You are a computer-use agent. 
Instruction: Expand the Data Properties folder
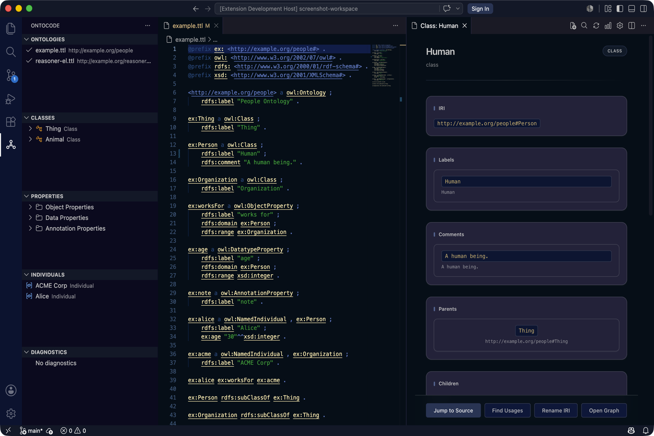point(30,218)
